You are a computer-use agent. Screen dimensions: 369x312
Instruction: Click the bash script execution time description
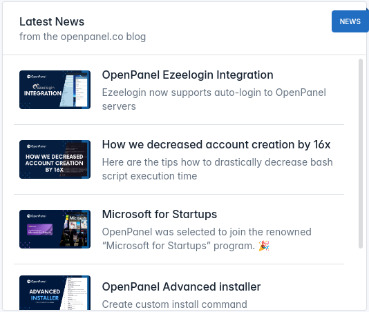click(x=217, y=169)
